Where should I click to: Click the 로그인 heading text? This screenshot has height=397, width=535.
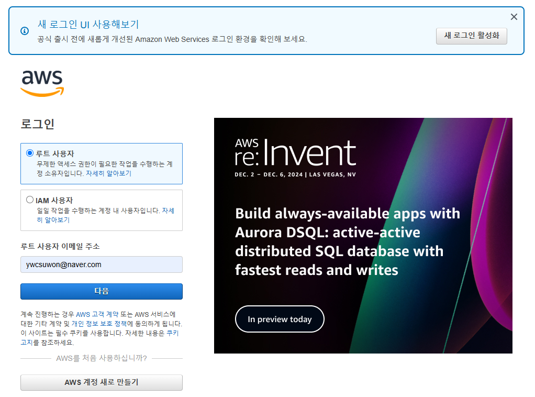click(x=38, y=124)
